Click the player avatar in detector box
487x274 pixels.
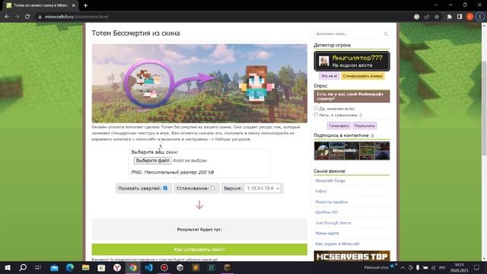point(324,61)
